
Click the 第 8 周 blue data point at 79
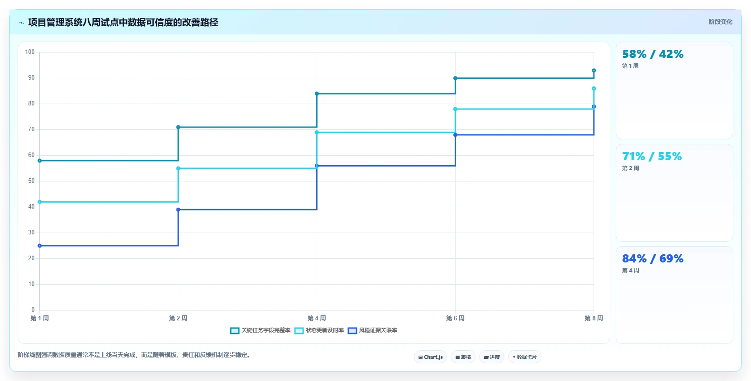(x=594, y=107)
